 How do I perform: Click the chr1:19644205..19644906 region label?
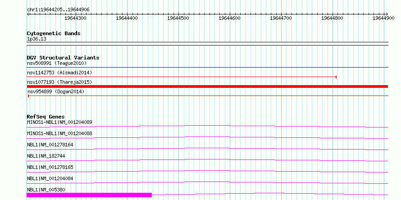click(58, 10)
